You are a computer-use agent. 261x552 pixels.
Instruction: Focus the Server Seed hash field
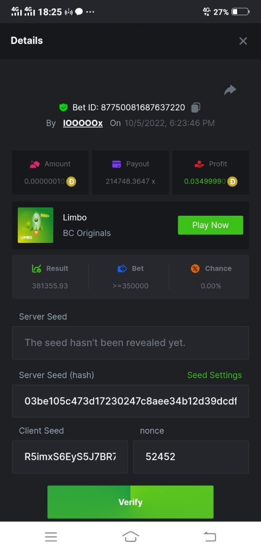pyautogui.click(x=130, y=401)
